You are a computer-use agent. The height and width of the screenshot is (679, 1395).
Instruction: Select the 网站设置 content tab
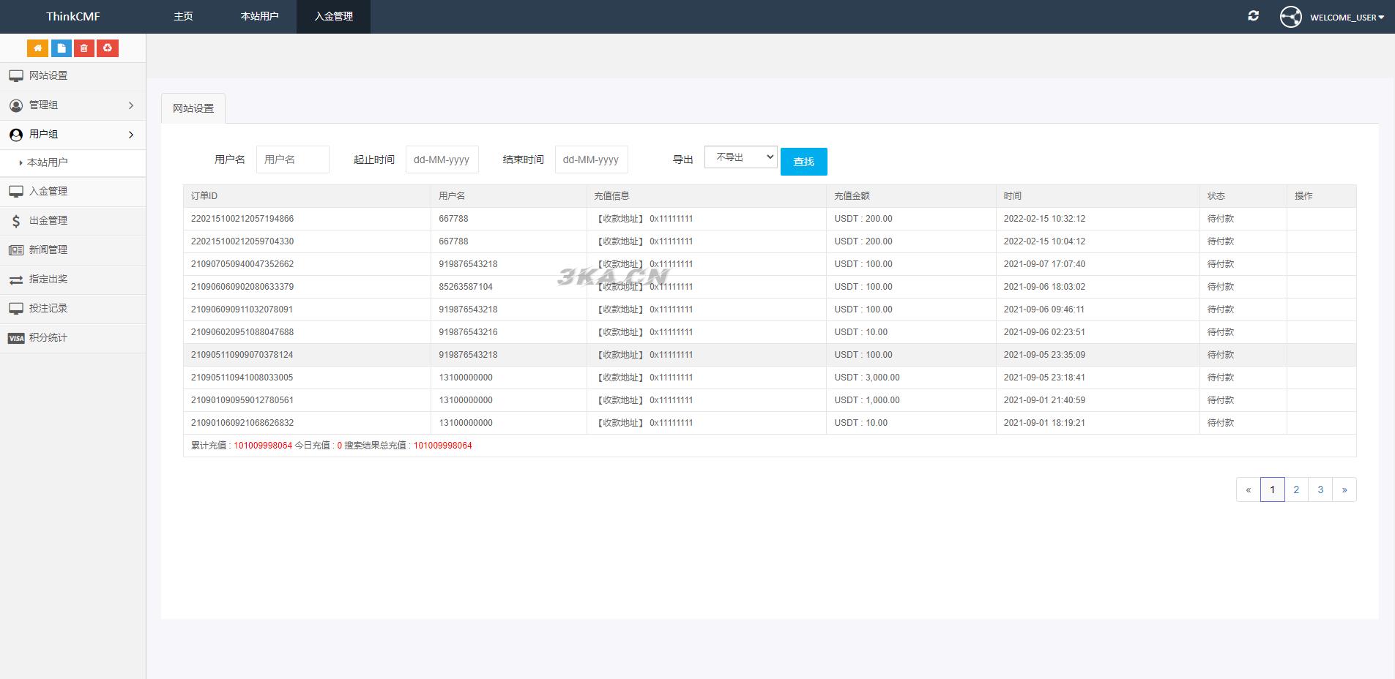pos(193,108)
